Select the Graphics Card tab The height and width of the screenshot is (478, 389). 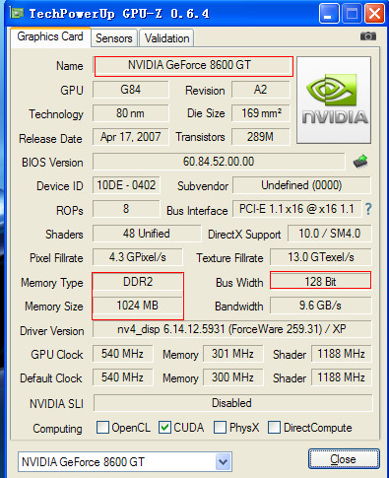click(50, 36)
